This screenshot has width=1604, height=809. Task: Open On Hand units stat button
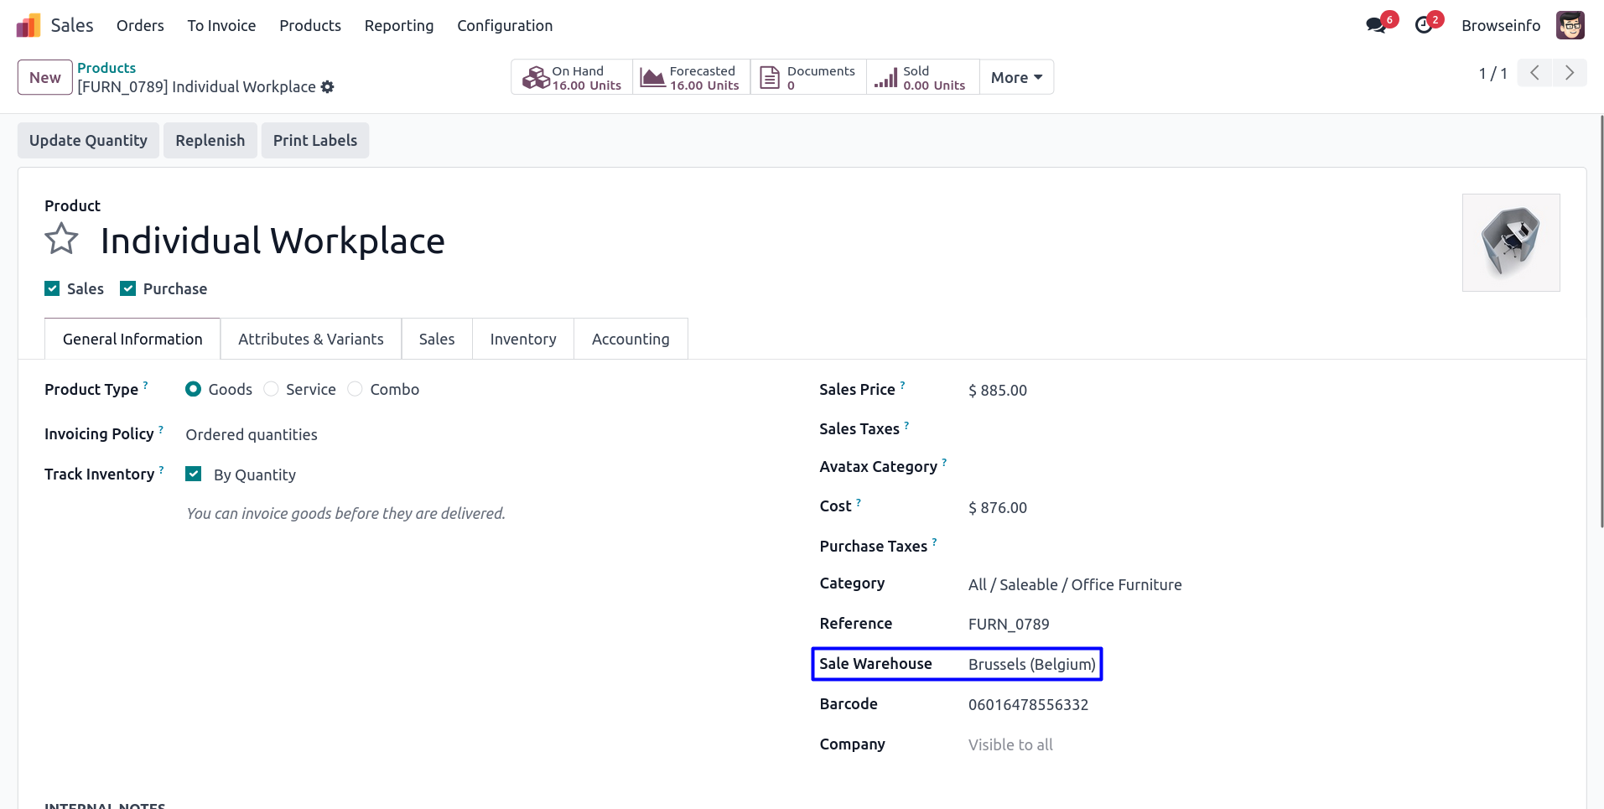coord(572,77)
